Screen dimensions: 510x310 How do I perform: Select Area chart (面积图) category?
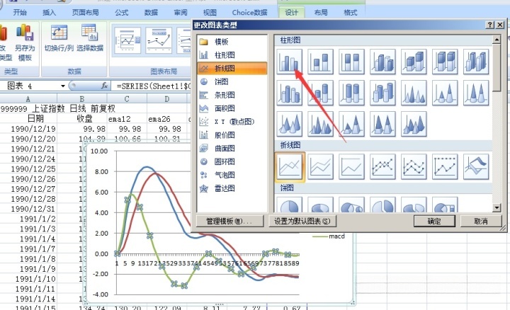pos(232,108)
